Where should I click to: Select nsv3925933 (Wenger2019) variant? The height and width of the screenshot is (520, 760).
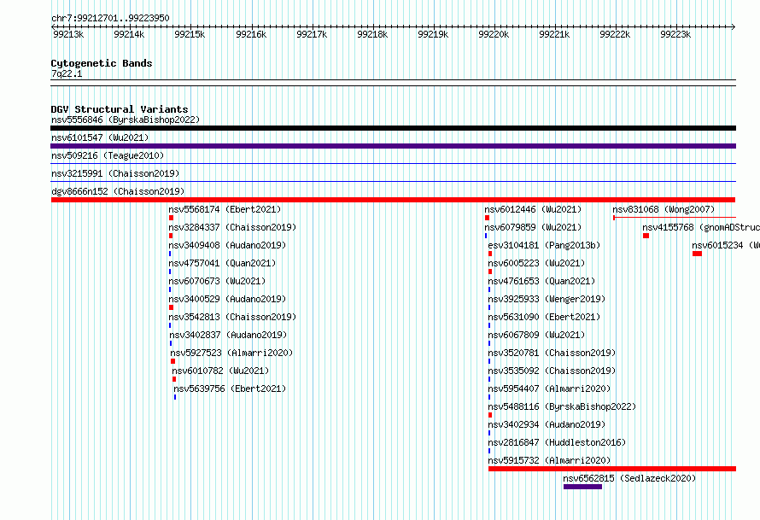click(x=547, y=299)
